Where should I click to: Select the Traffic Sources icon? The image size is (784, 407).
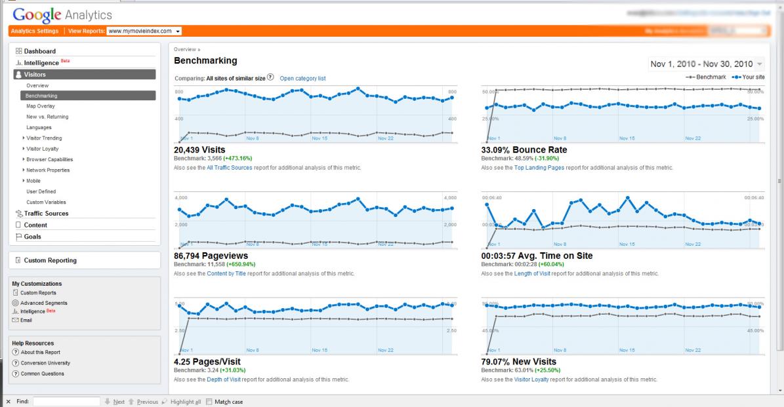tap(19, 213)
